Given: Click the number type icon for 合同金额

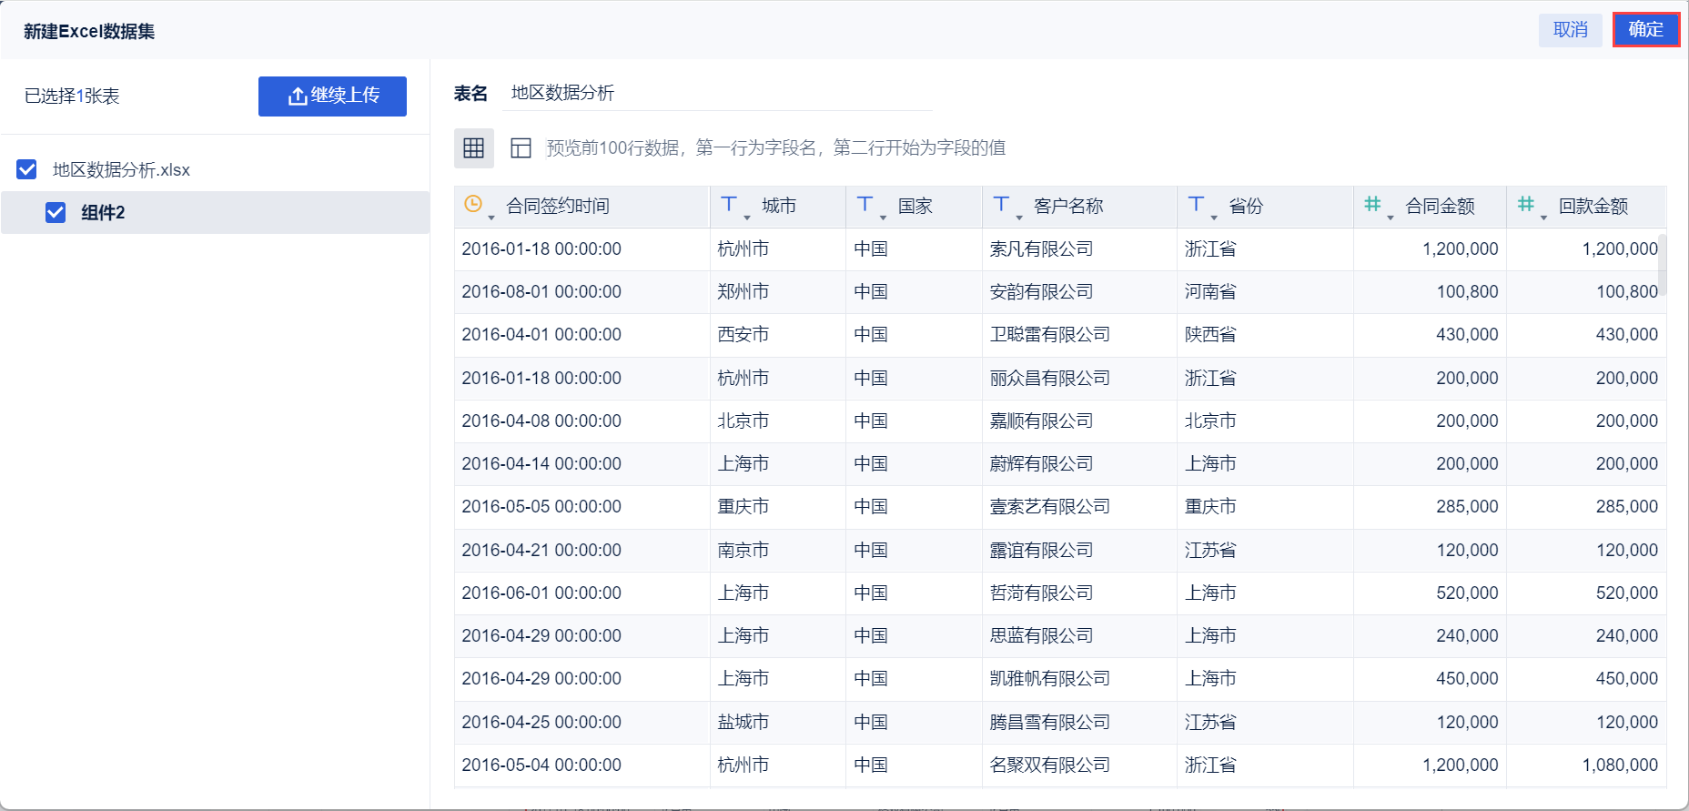Looking at the screenshot, I should point(1372,204).
